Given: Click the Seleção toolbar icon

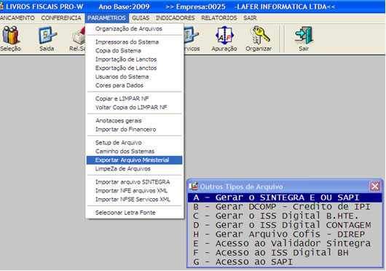Looking at the screenshot, I should 10,36.
